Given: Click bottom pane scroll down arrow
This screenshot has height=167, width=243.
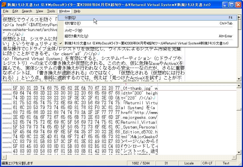Looking at the screenshot, I should [239, 152].
